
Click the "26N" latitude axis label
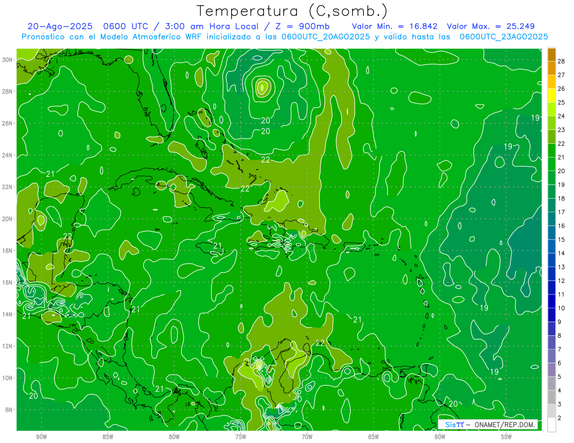pos(7,123)
